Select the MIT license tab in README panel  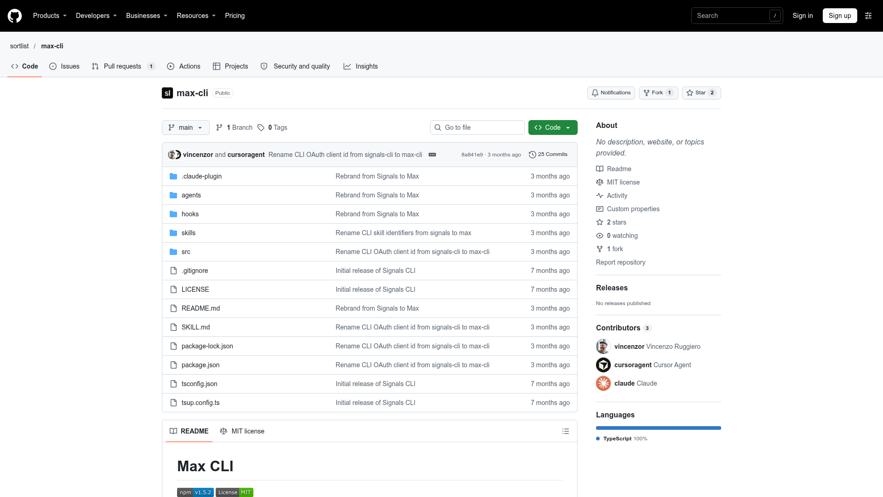(x=242, y=431)
